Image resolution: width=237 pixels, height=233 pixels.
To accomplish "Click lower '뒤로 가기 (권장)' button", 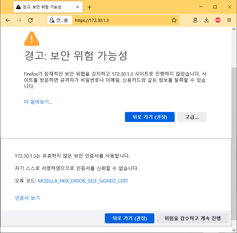I will pos(130,218).
